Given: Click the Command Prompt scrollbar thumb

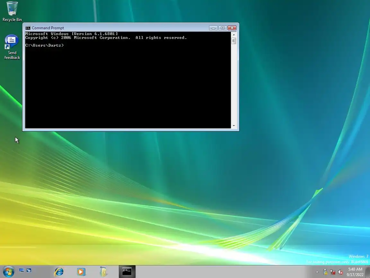Looking at the screenshot, I should pos(234,41).
